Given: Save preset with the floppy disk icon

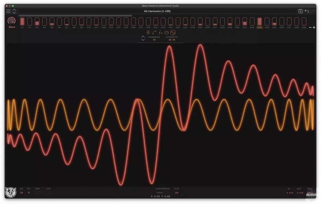Looking at the screenshot, I should coord(300,11).
